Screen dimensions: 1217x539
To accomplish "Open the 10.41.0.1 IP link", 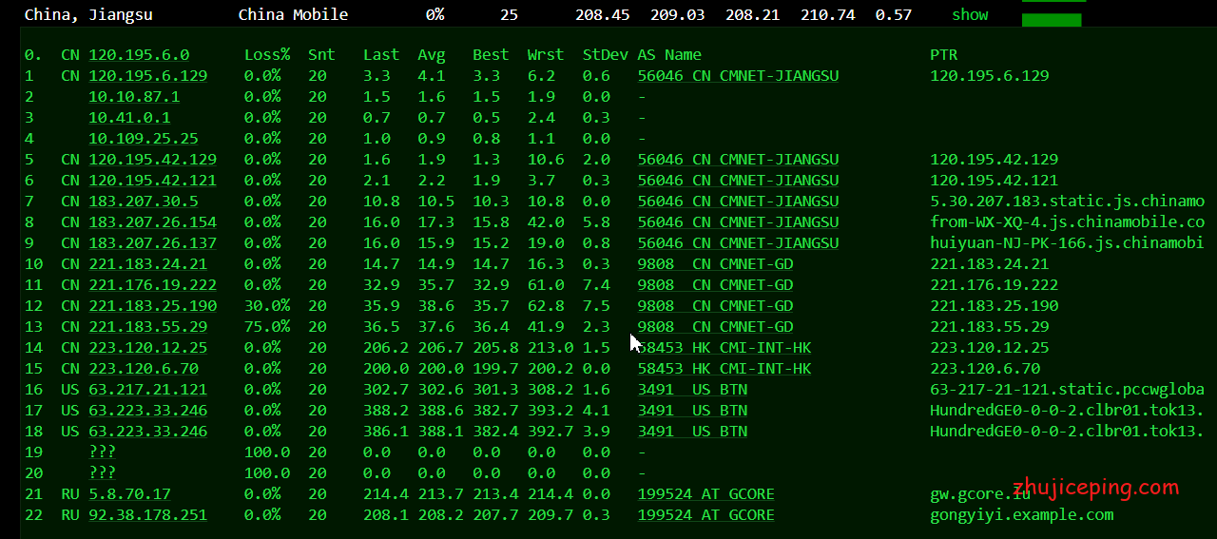I will (129, 118).
